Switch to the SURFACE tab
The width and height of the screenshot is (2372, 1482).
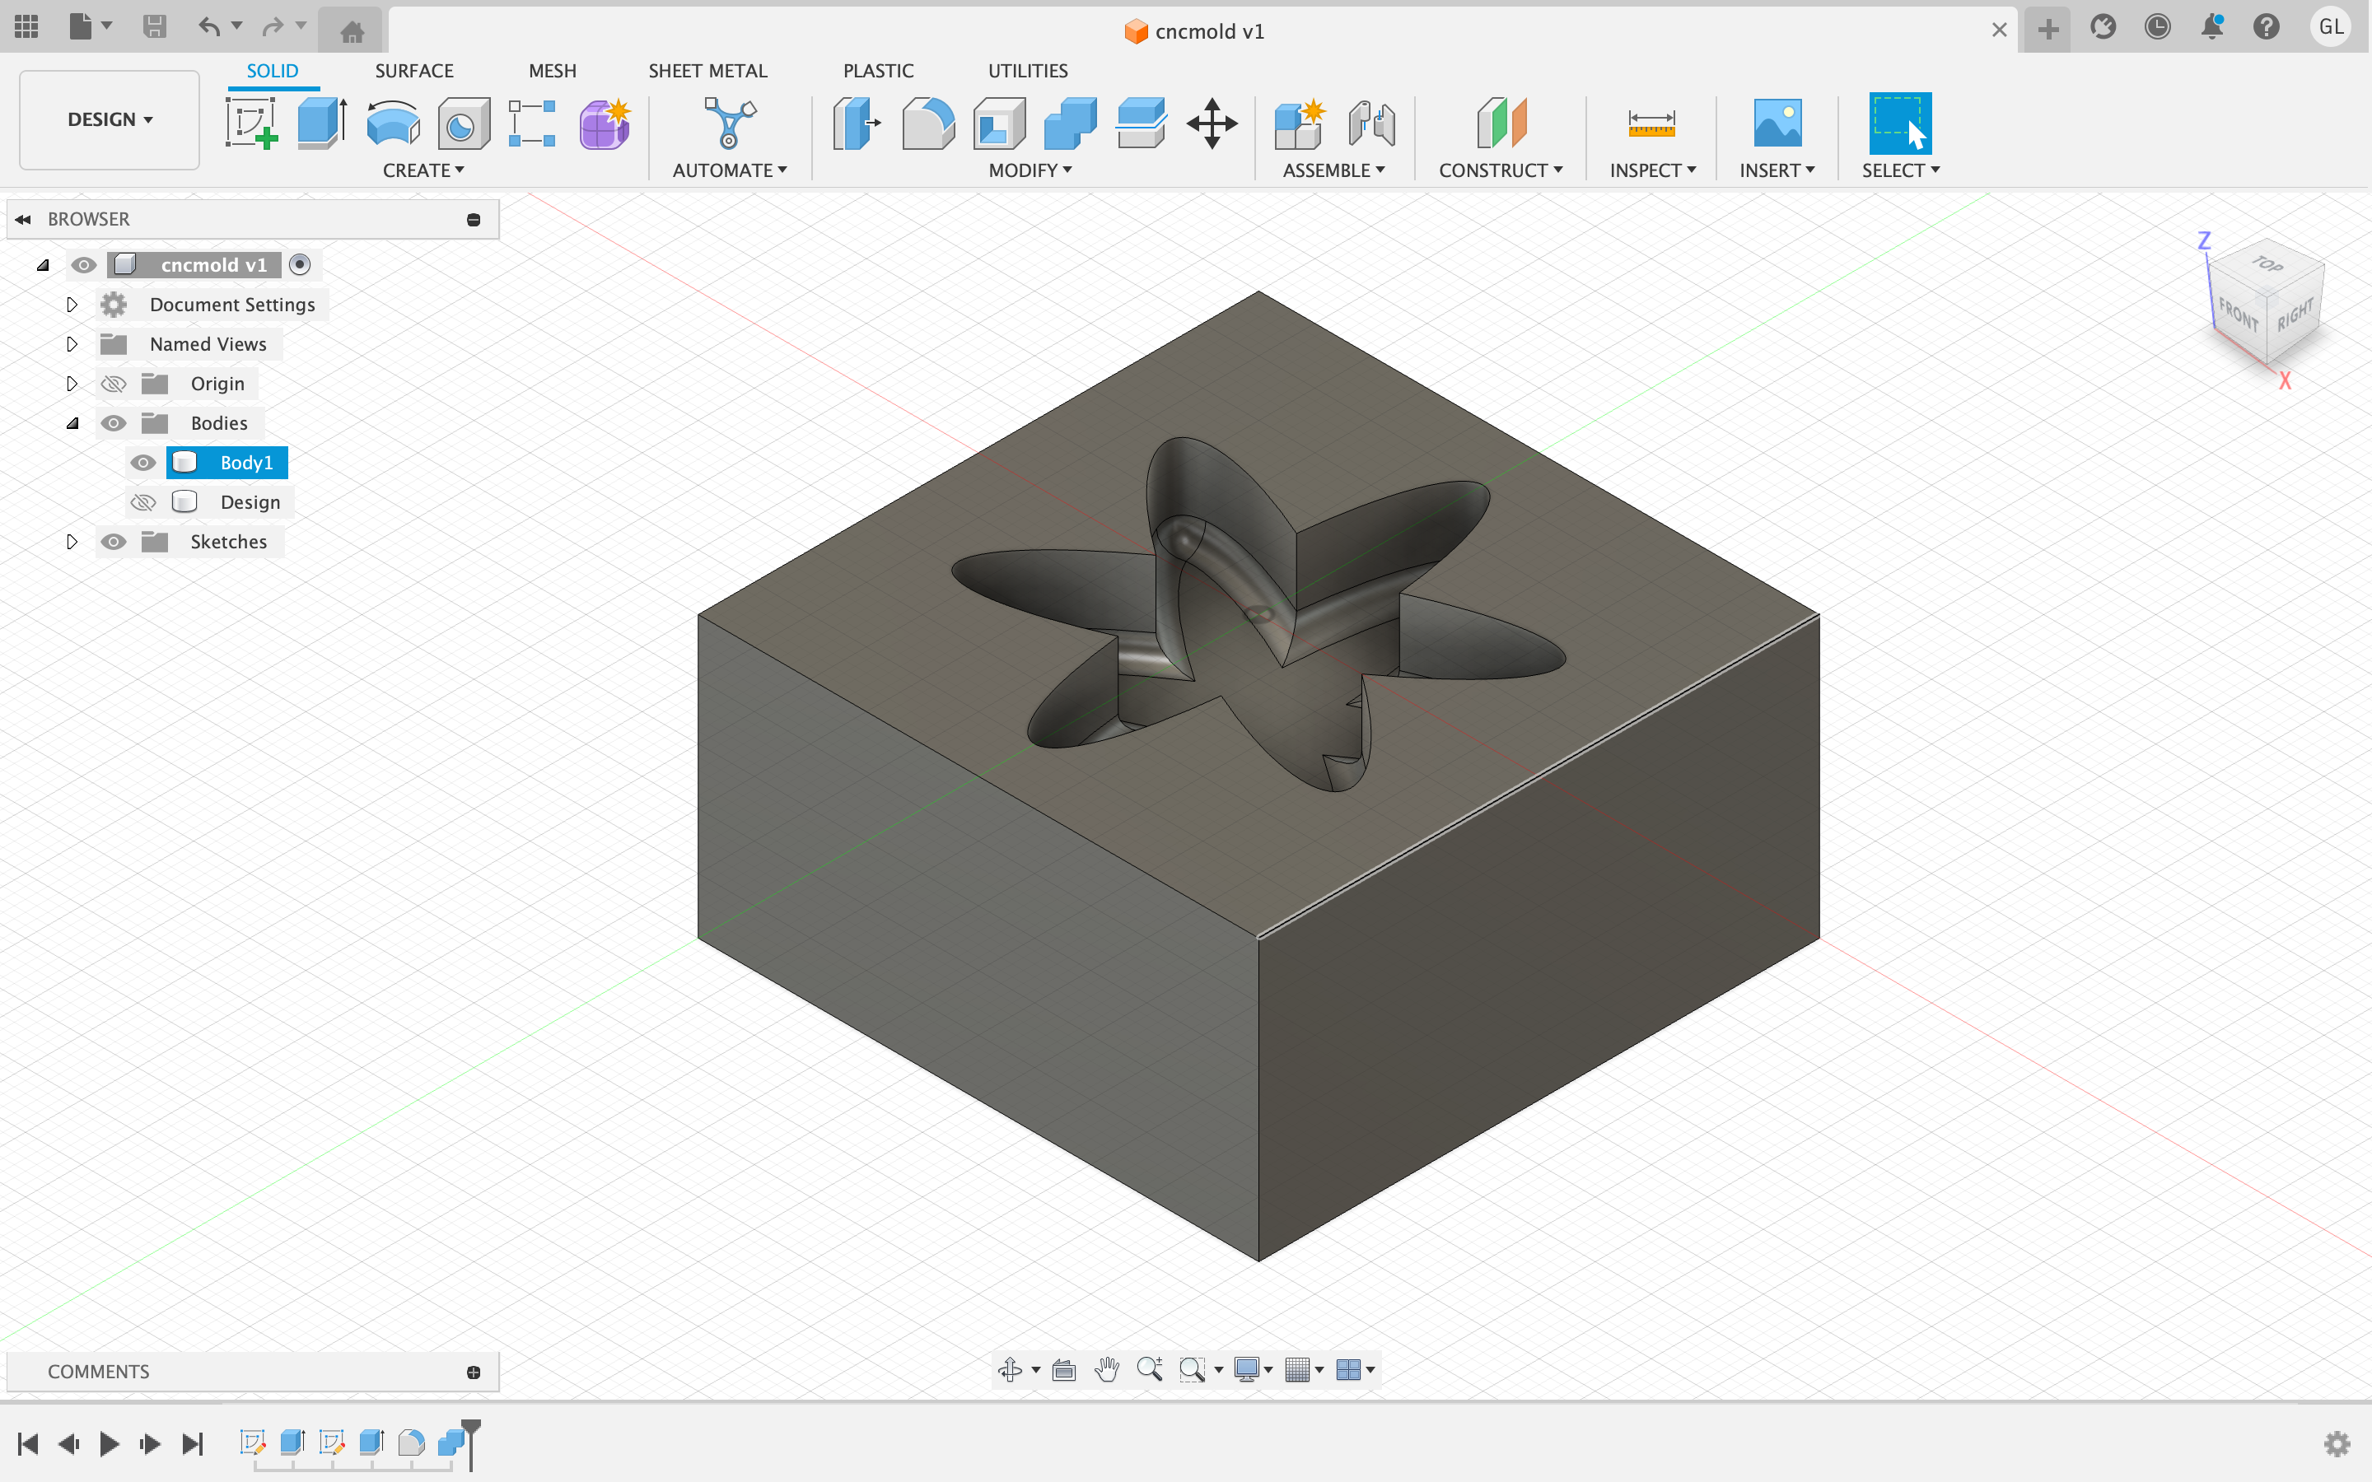pos(413,71)
